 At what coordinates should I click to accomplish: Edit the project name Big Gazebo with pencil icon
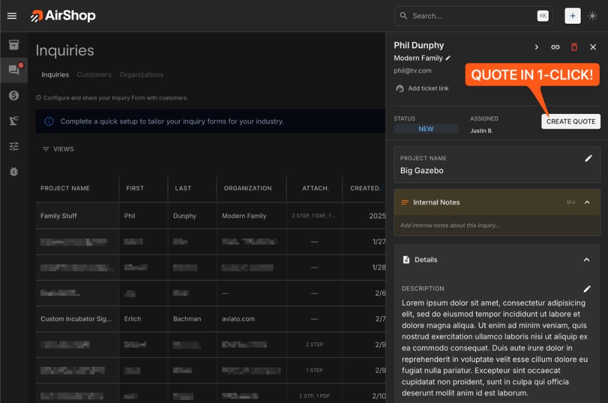(x=588, y=158)
